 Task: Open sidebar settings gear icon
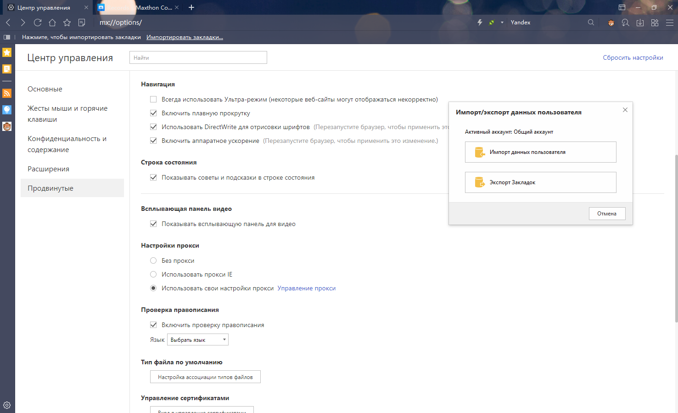point(7,405)
